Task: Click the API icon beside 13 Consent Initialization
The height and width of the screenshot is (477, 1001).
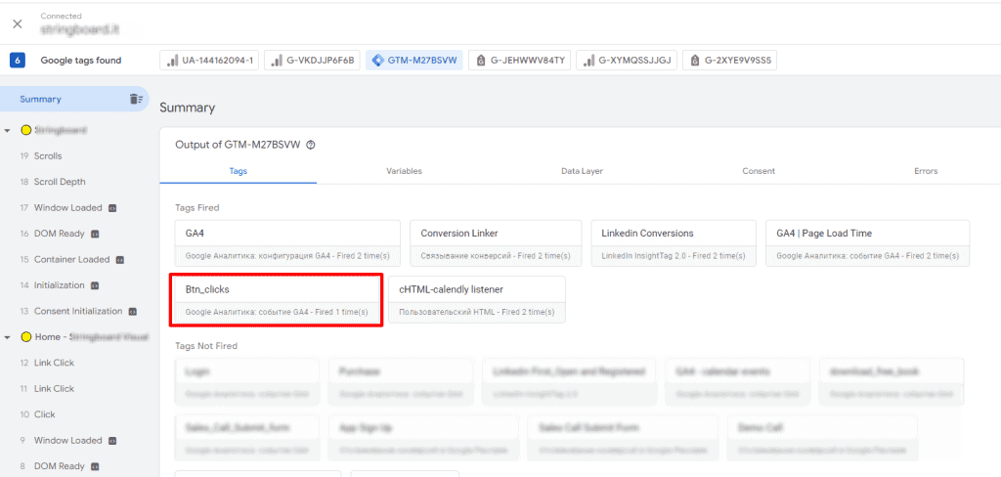Action: click(x=133, y=312)
